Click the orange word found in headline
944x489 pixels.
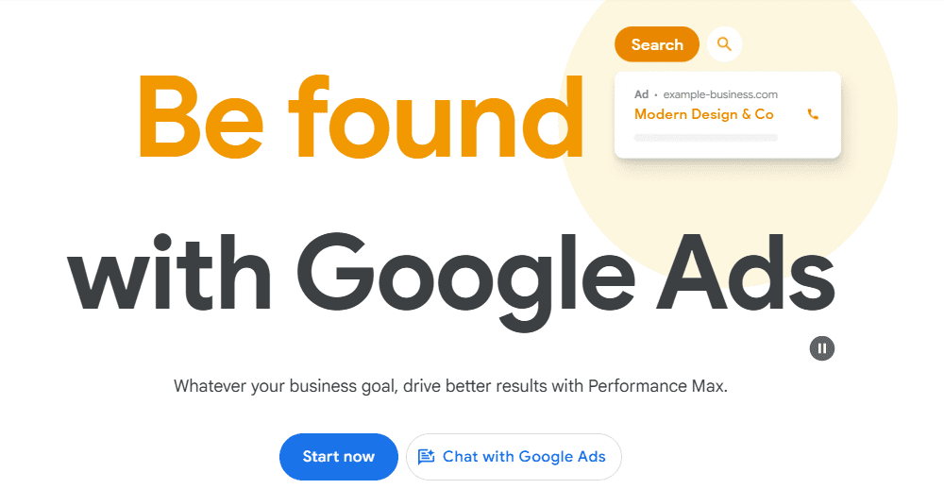pos(435,116)
